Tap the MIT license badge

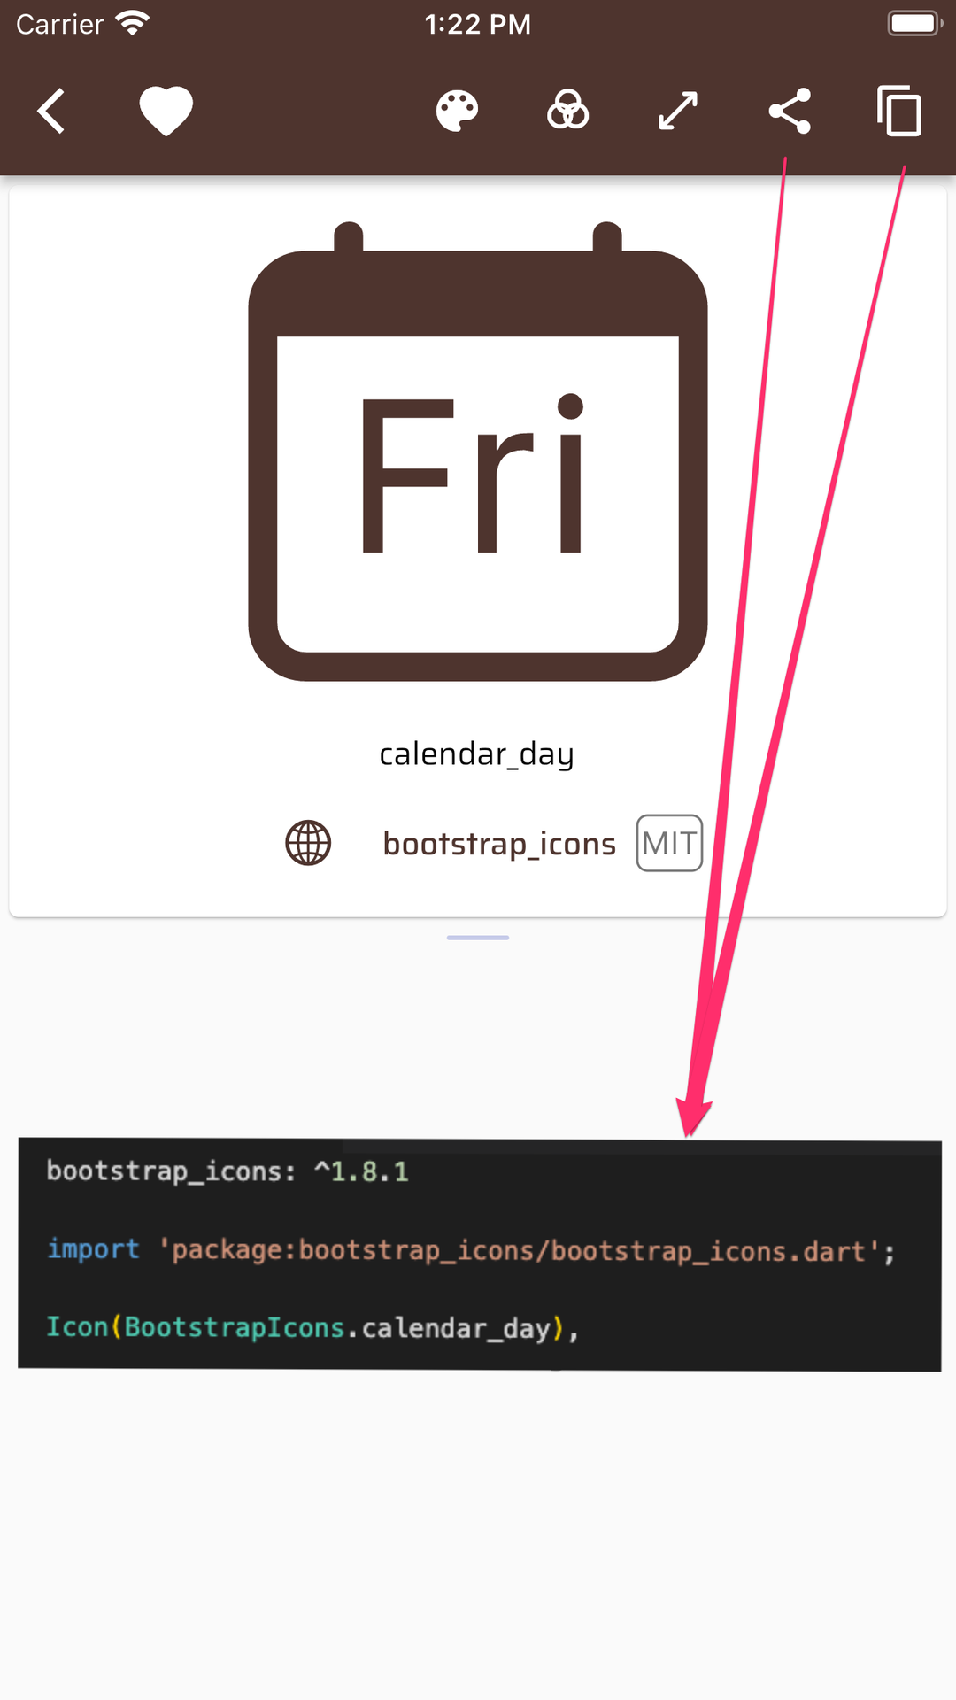coord(669,843)
